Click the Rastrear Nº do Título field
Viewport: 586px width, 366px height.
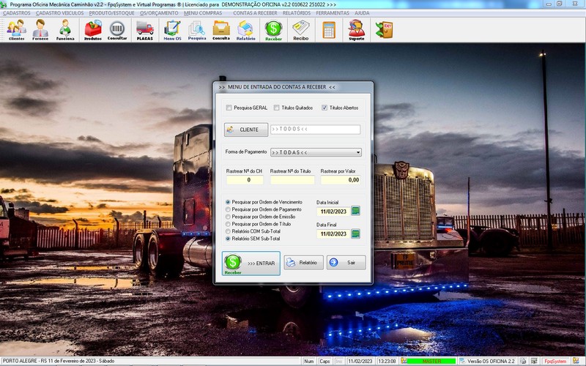pyautogui.click(x=292, y=180)
